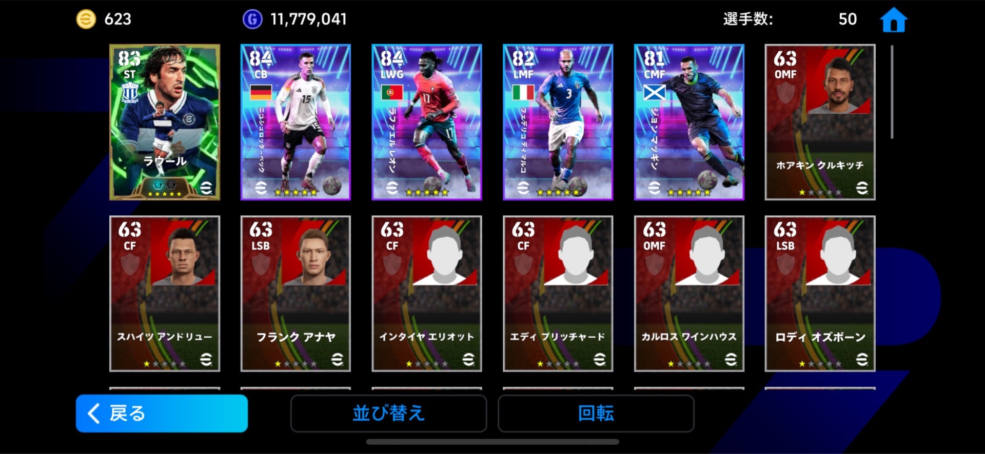Viewport: 985px width, 454px height.
Task: Select the ホアキン クルキッチ OMF card
Action: click(820, 122)
